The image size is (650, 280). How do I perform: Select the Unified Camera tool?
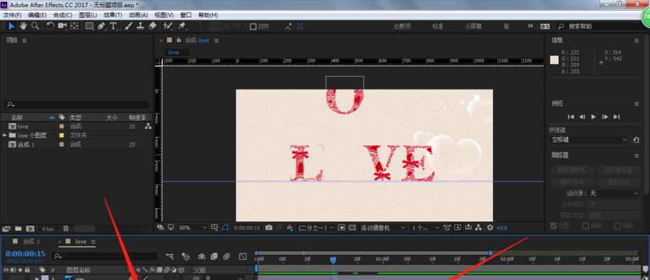(x=62, y=26)
